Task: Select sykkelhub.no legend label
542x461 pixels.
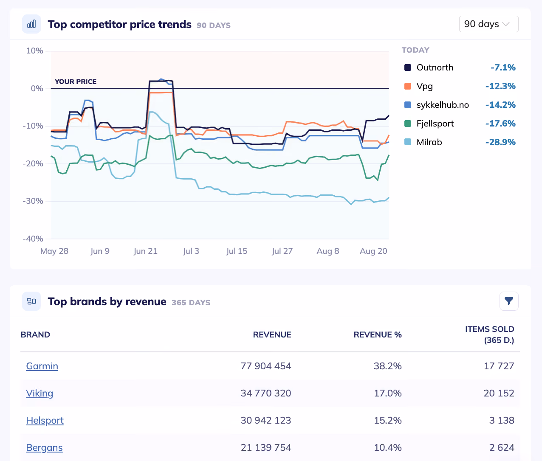Action: tap(443, 105)
